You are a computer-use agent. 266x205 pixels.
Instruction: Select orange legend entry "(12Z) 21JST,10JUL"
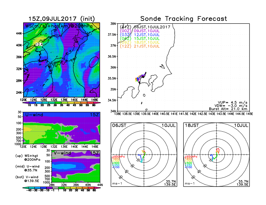pos(140,46)
